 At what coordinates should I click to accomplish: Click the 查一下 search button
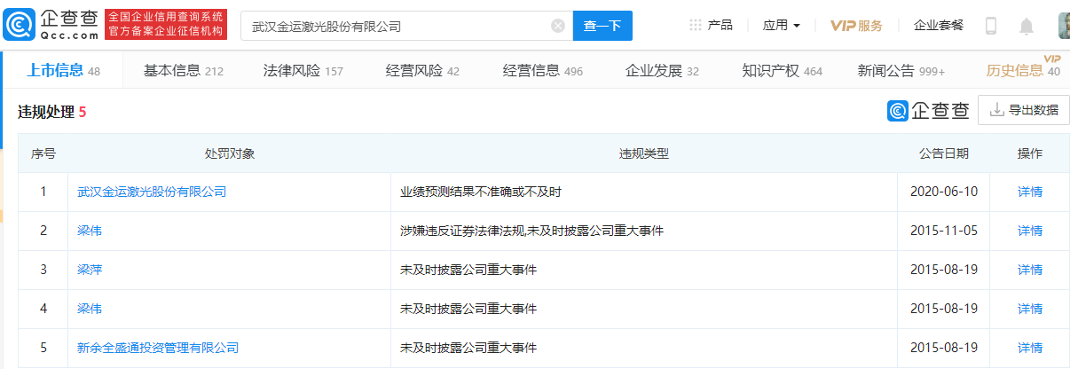click(x=602, y=26)
